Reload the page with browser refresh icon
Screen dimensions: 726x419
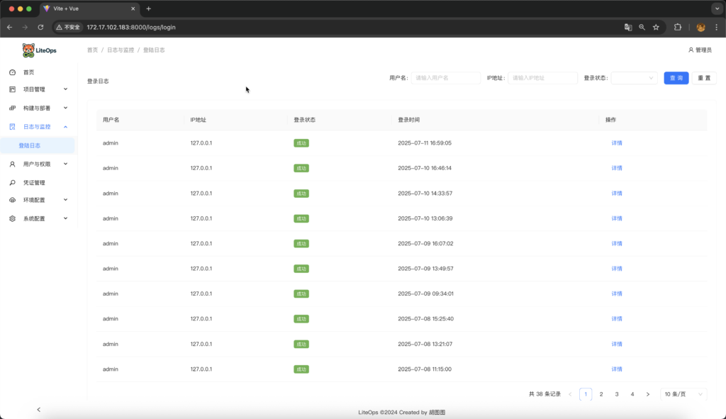click(x=40, y=27)
